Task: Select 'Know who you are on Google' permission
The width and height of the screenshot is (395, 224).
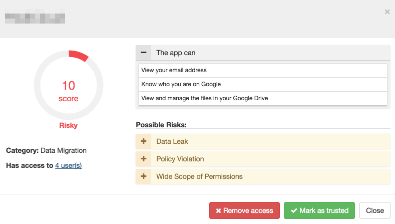Action: 181,84
